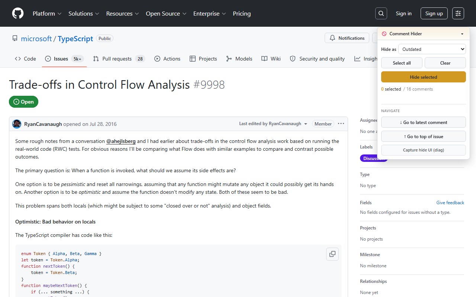Click the Sign in link

(403, 13)
